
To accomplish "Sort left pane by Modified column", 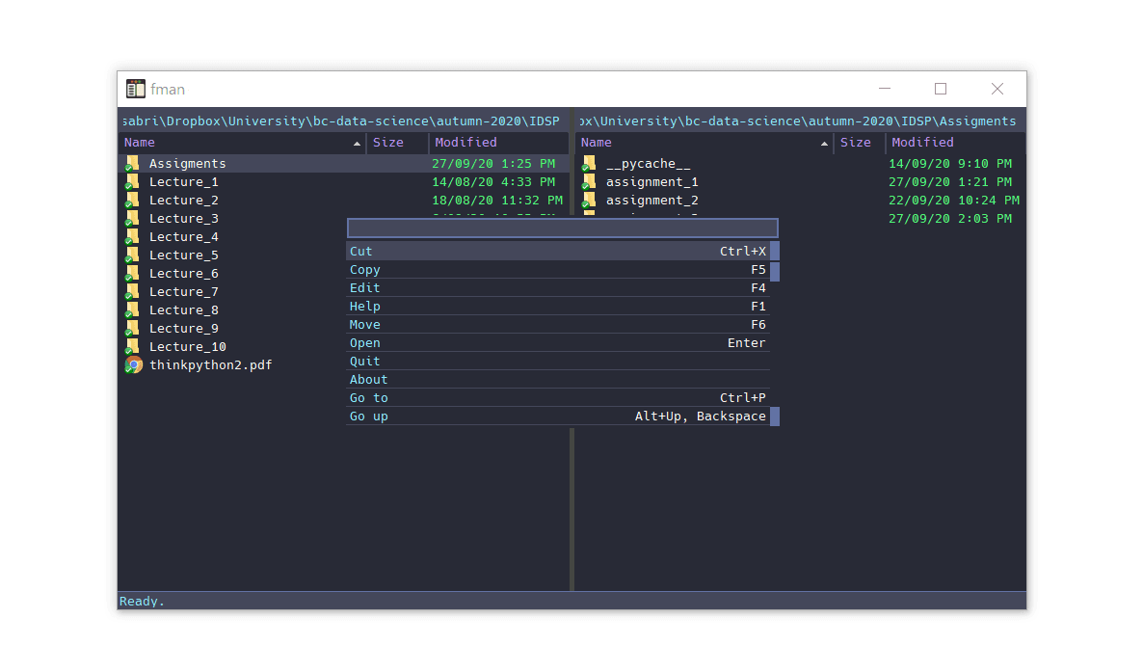I will click(465, 143).
